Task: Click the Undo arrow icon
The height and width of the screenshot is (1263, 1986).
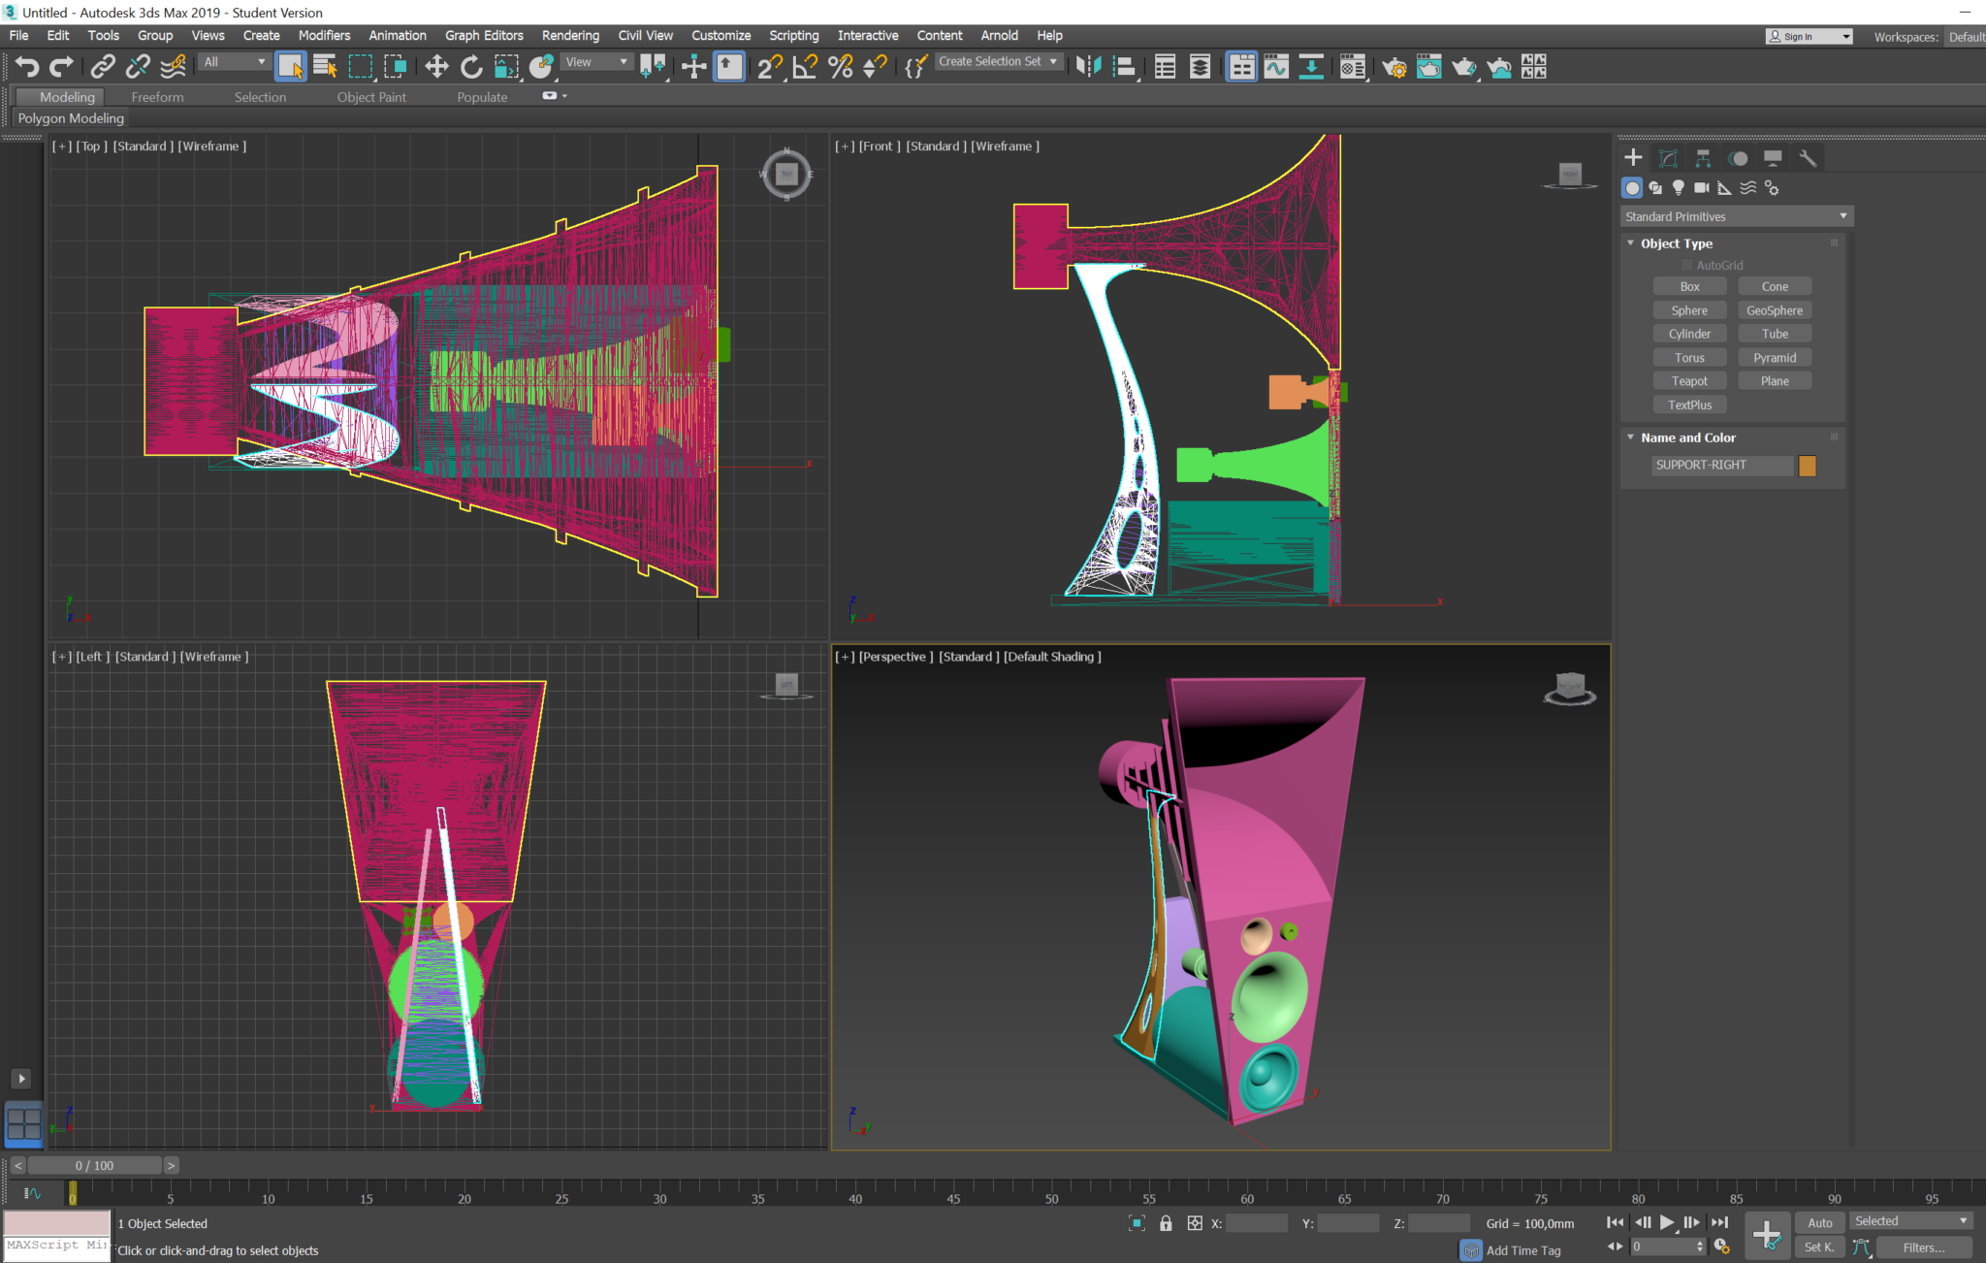Action: click(26, 66)
